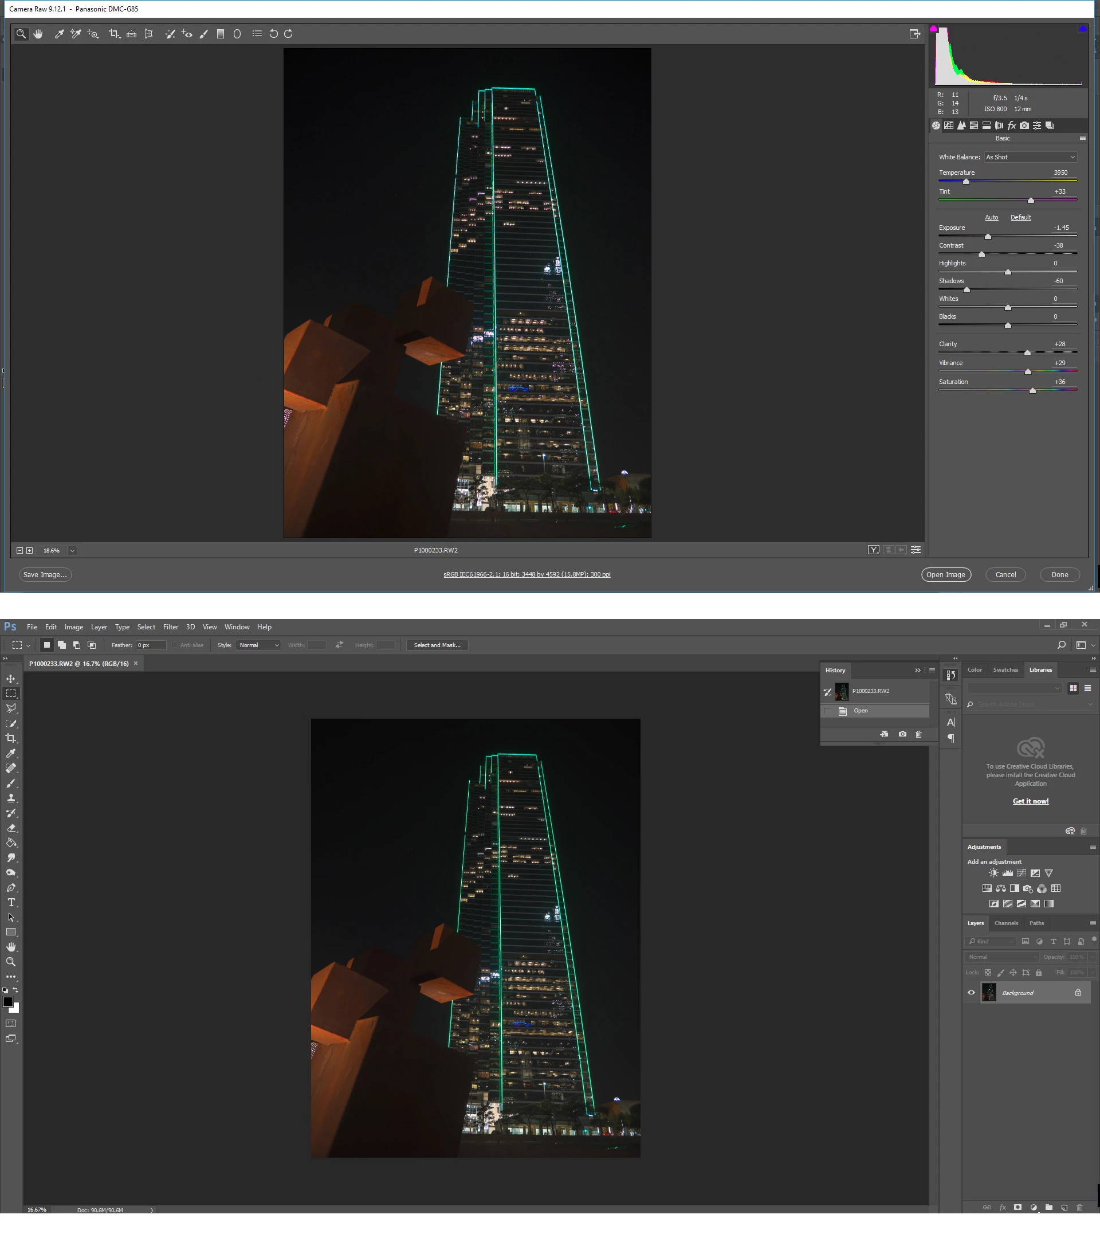Image resolution: width=1100 pixels, height=1238 pixels.
Task: Click the rotate image clockwise icon
Action: (289, 34)
